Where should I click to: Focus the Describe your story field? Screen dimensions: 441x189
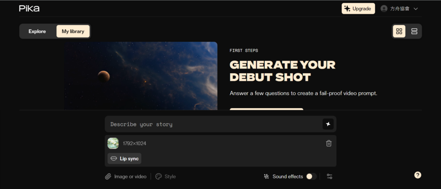click(x=213, y=124)
